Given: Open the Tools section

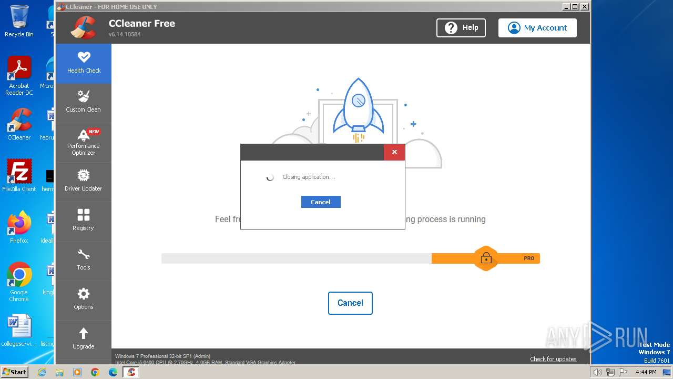Looking at the screenshot, I should 84,261.
